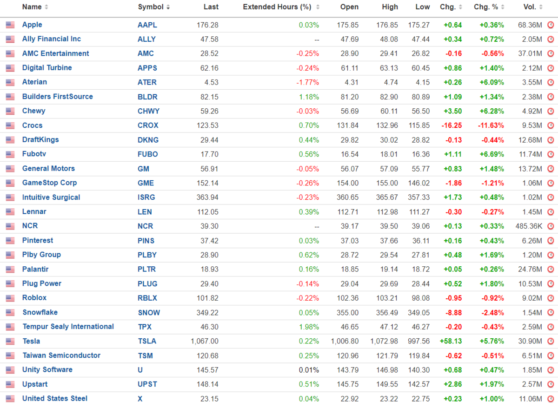Click Upstart high price 149.55
This screenshot has height=408, width=558.
(x=387, y=385)
